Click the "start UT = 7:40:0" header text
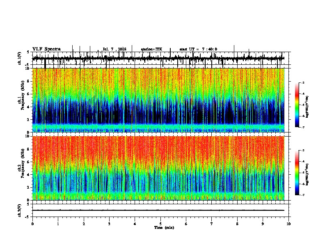 coord(198,49)
